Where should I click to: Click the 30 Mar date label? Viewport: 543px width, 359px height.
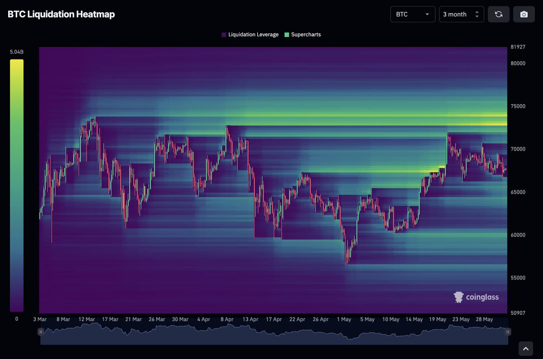[180, 319]
